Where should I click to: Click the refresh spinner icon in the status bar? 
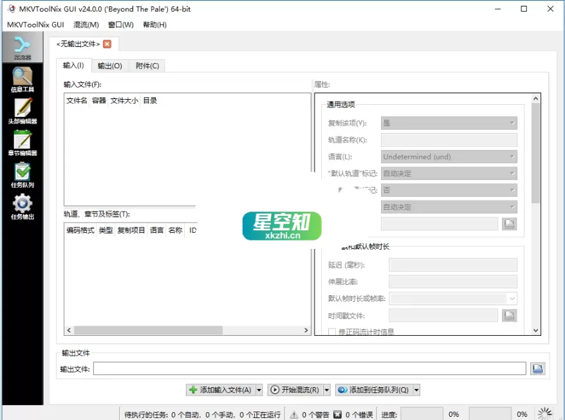click(544, 414)
